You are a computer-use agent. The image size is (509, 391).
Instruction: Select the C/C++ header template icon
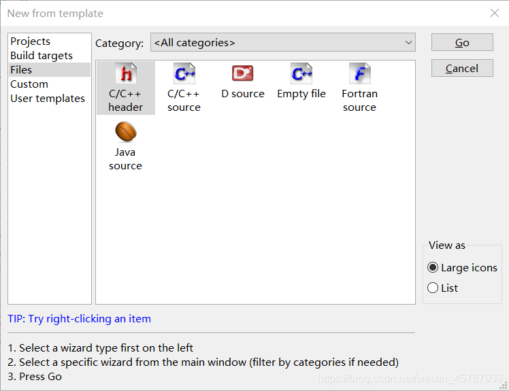(125, 73)
